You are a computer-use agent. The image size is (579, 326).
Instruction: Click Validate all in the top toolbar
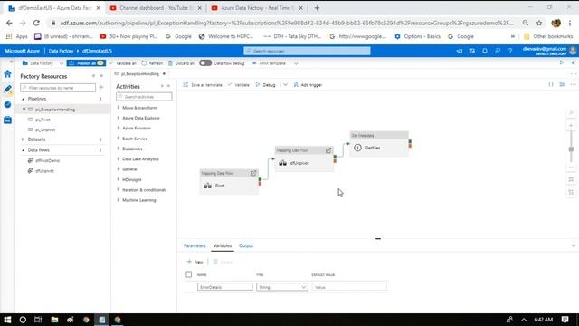[123, 63]
